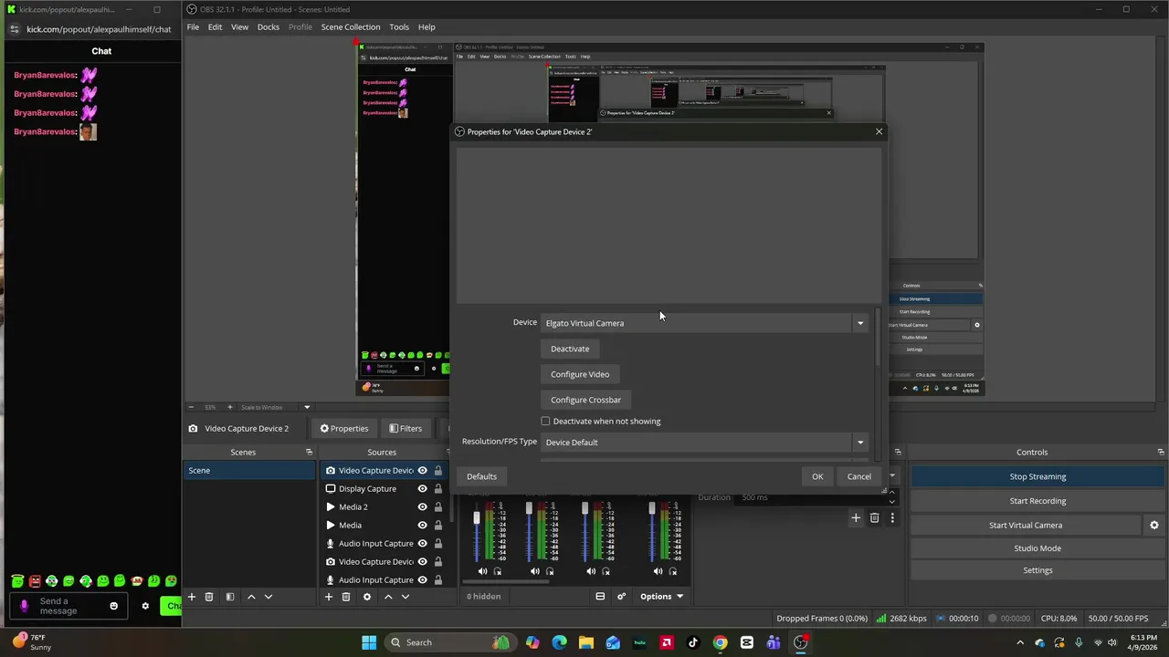Image resolution: width=1169 pixels, height=657 pixels.
Task: Click Stop Streaming in Controls
Action: [x=1037, y=476]
